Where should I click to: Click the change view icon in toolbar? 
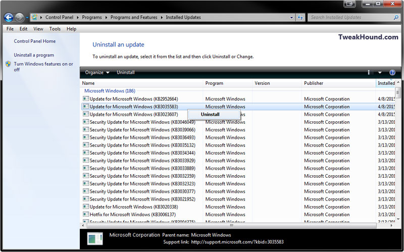pos(371,73)
